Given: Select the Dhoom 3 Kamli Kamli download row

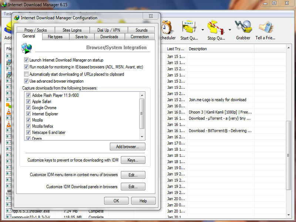Looking at the screenshot, I should point(220,112).
